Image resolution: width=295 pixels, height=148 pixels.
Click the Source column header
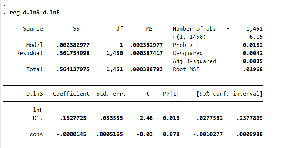(33, 29)
